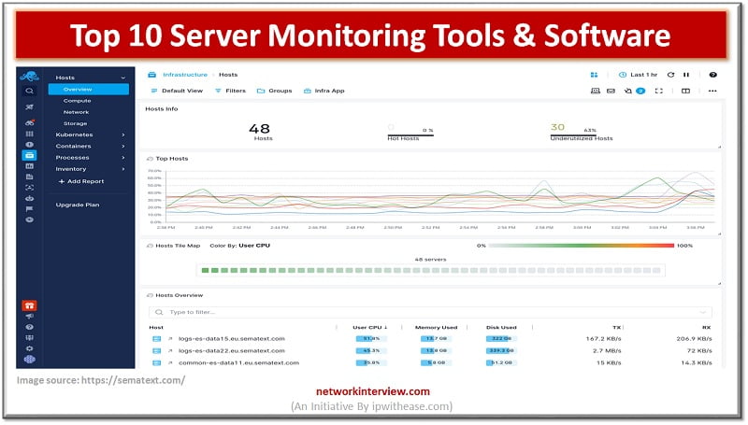Viewport: 748px width, 425px height.
Task: Click the eye icon in the sidebar
Action: coord(30,220)
